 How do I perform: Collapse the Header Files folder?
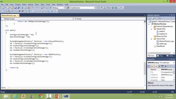pos(152,29)
